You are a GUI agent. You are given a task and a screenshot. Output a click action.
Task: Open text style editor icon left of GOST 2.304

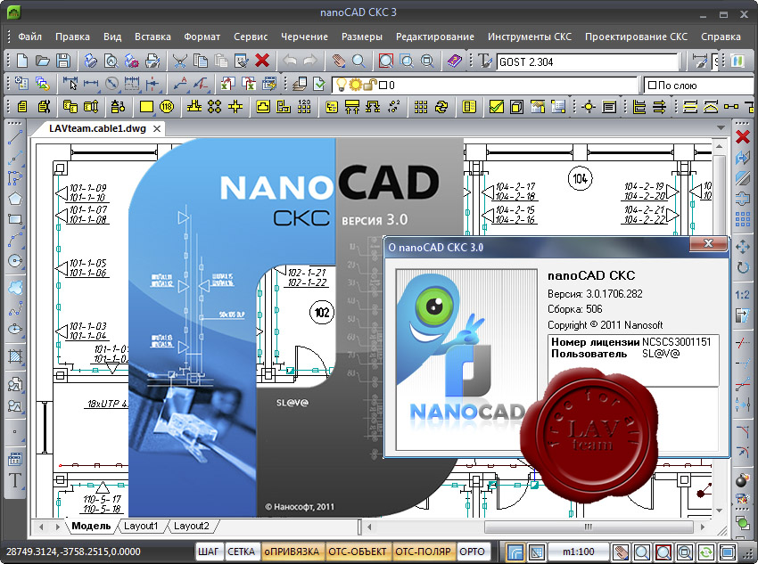(484, 61)
